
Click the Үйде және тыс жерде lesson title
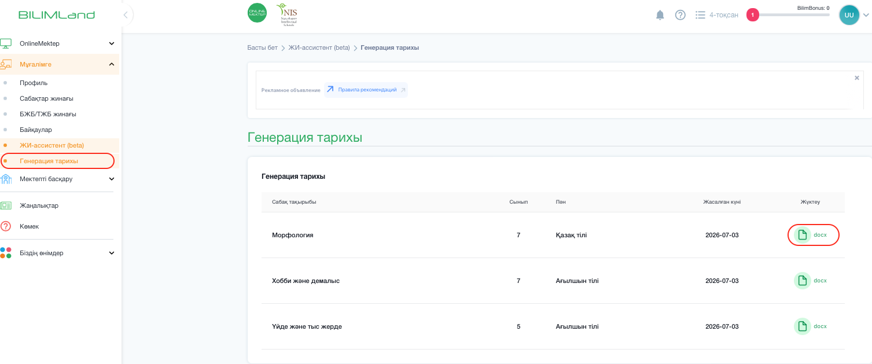(307, 326)
